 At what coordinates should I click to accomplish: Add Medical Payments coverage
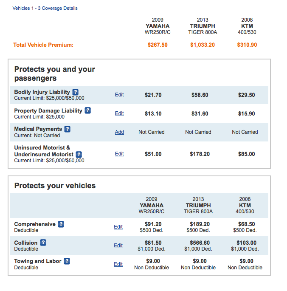119,132
